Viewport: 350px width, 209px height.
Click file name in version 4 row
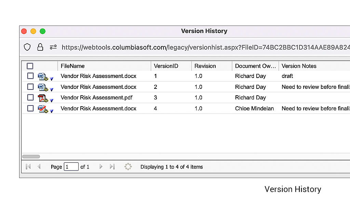[x=98, y=109]
